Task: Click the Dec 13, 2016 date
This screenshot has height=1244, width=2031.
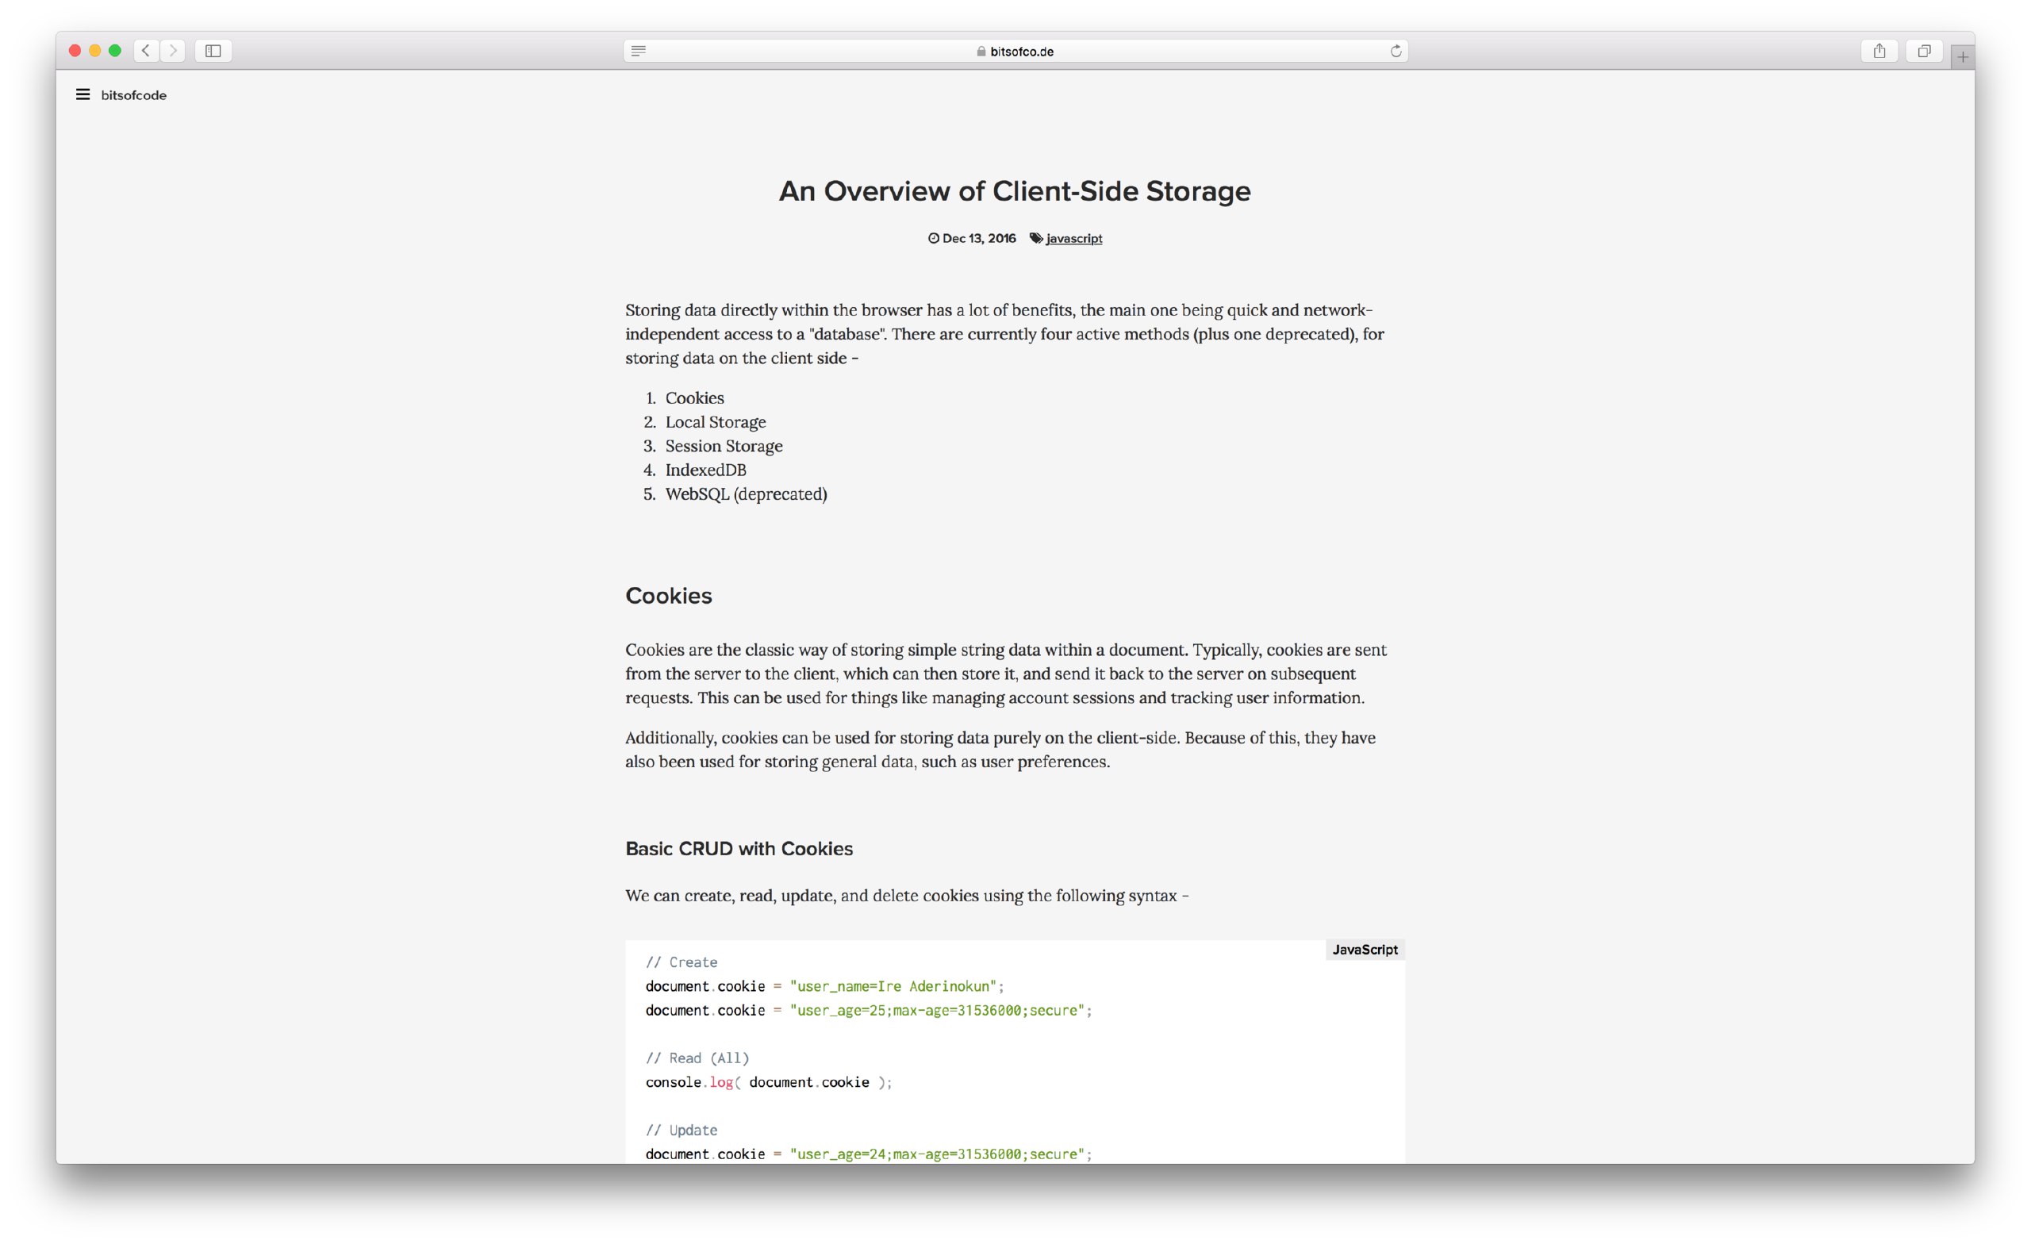Action: (978, 238)
